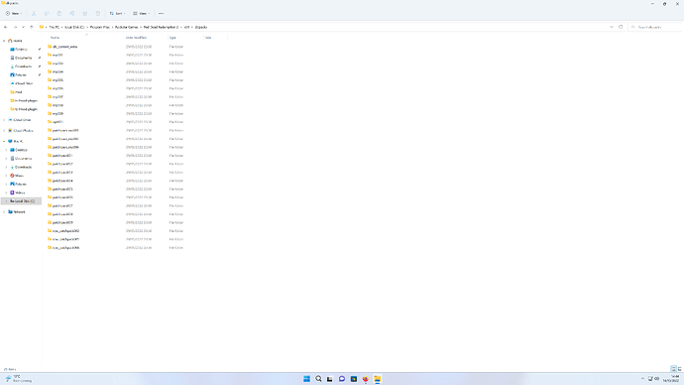
Task: Open the See more (three dots) menu
Action: 161,14
